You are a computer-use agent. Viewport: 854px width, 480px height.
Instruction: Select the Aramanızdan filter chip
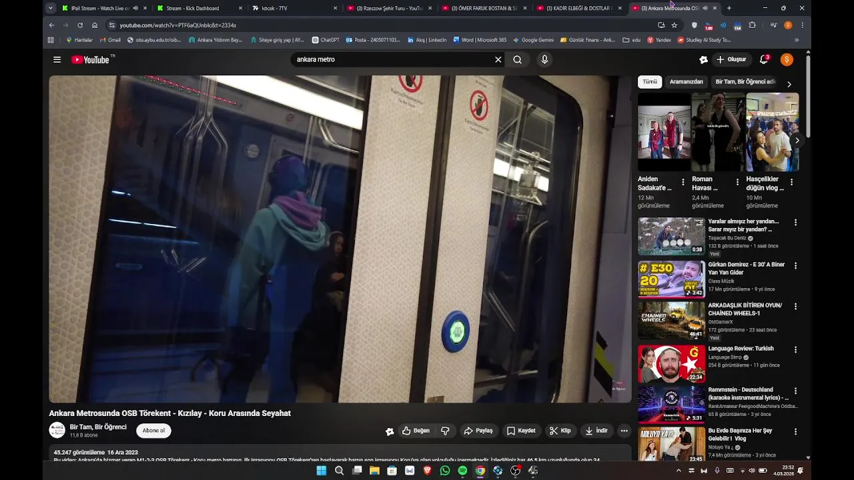pos(686,81)
